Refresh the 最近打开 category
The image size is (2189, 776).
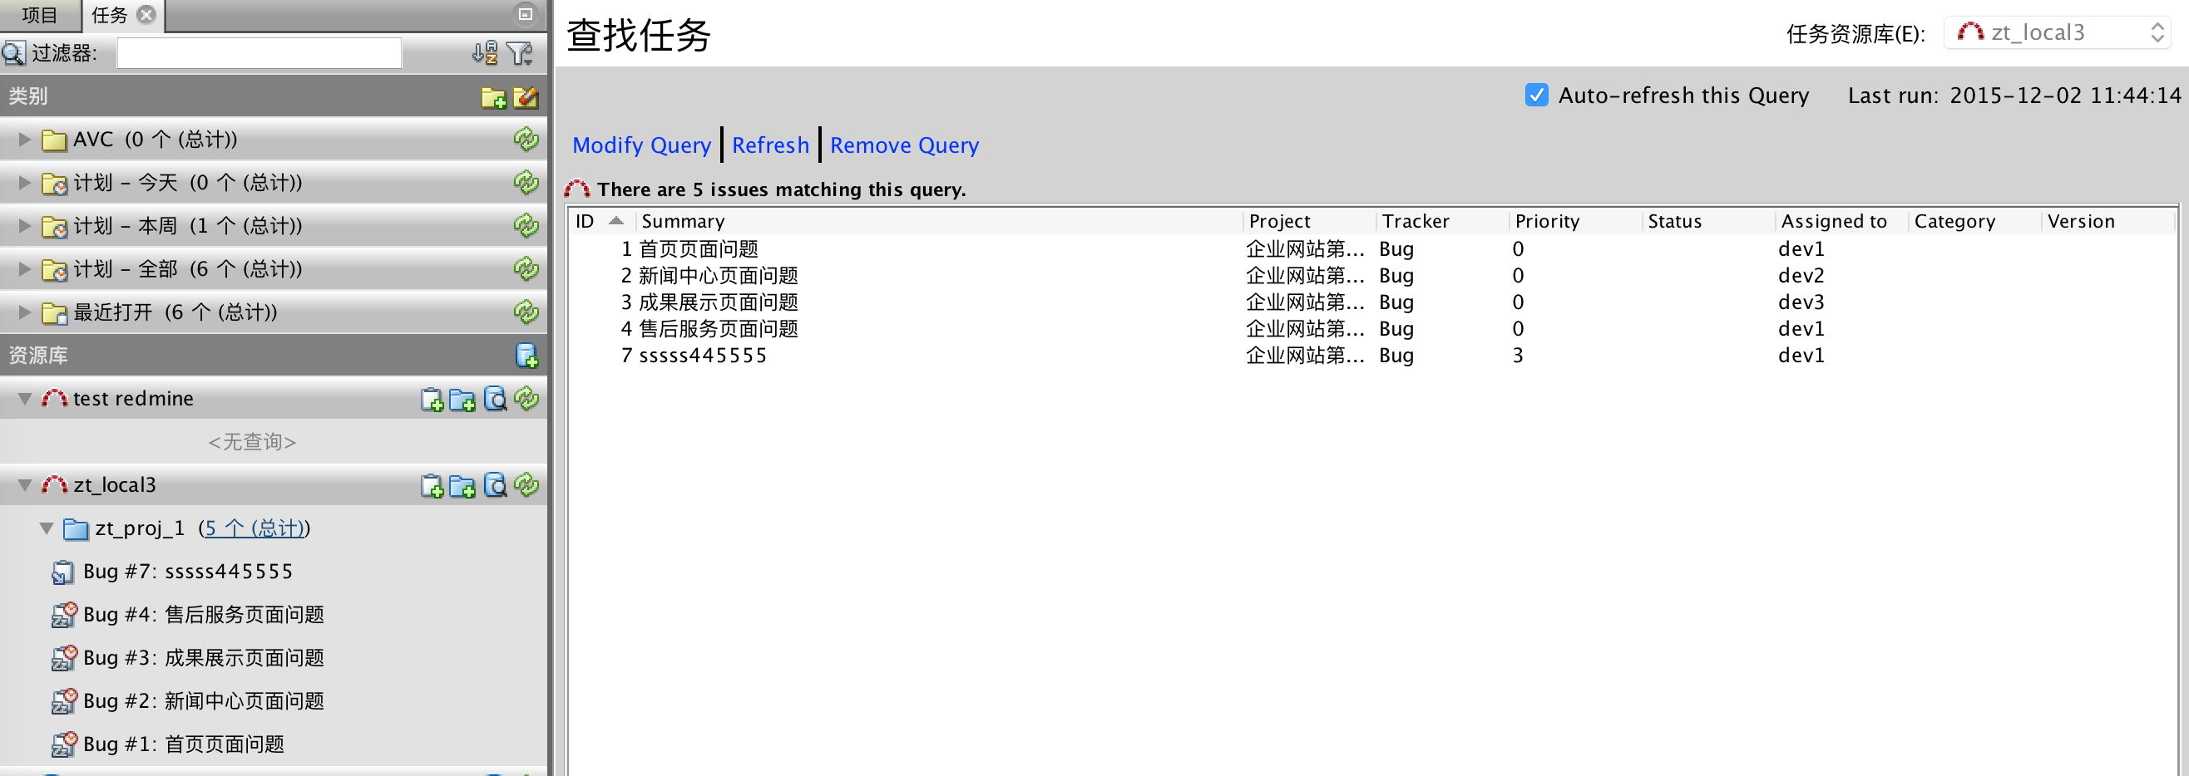coord(526,312)
